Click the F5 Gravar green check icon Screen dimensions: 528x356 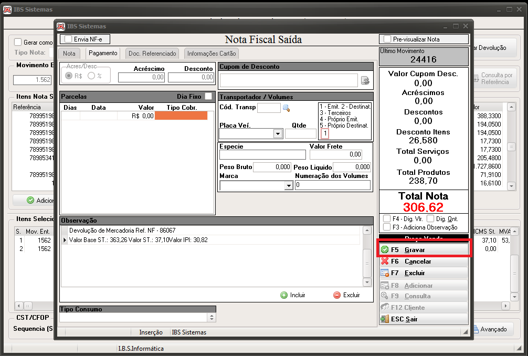pos(385,249)
